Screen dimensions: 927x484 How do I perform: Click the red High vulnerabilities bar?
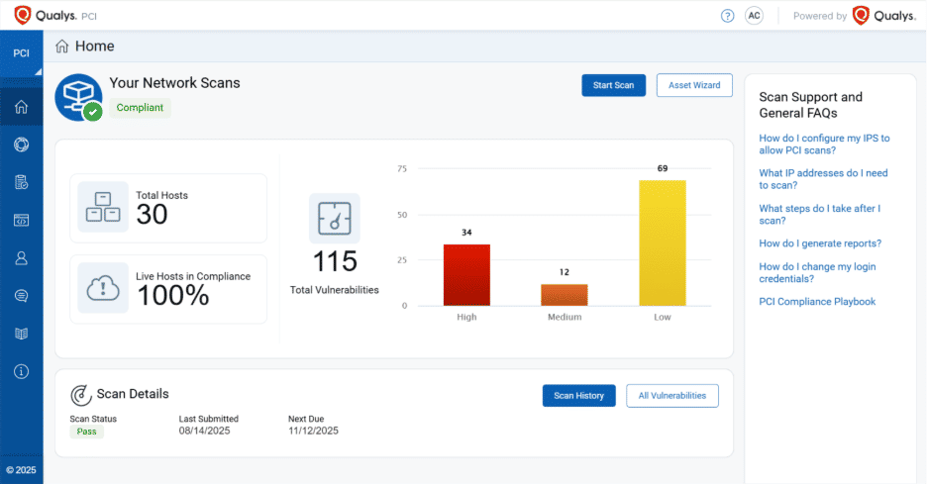(466, 274)
